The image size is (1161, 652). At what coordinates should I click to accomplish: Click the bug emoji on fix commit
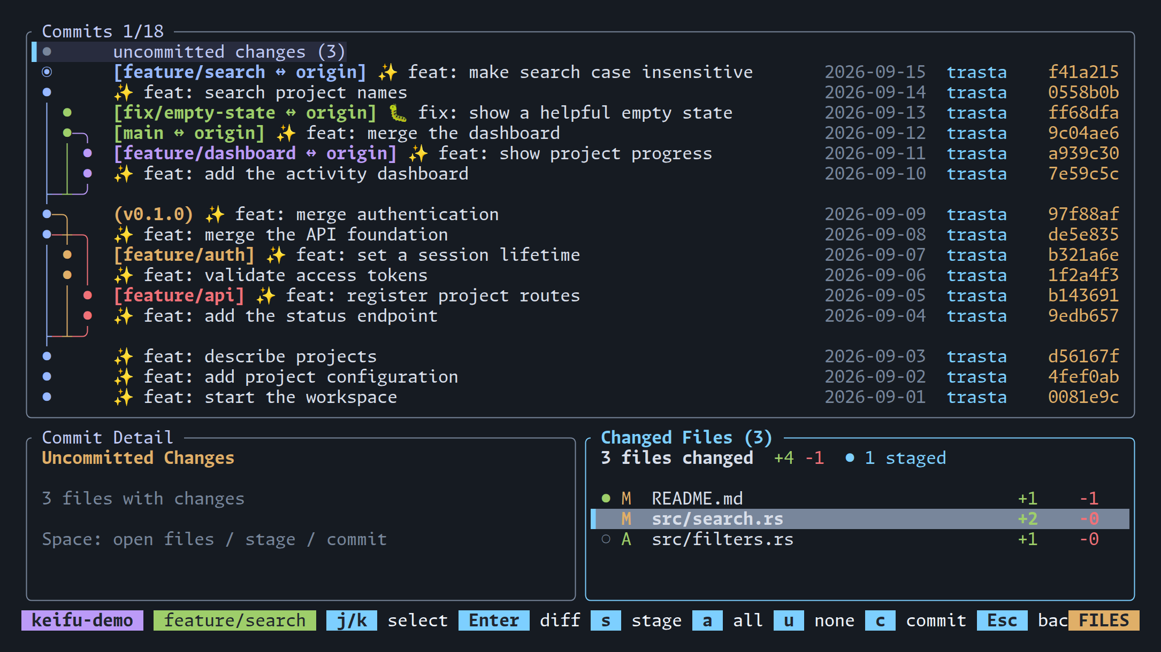coord(398,113)
